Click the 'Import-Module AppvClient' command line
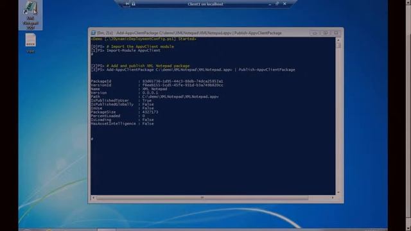 133,50
